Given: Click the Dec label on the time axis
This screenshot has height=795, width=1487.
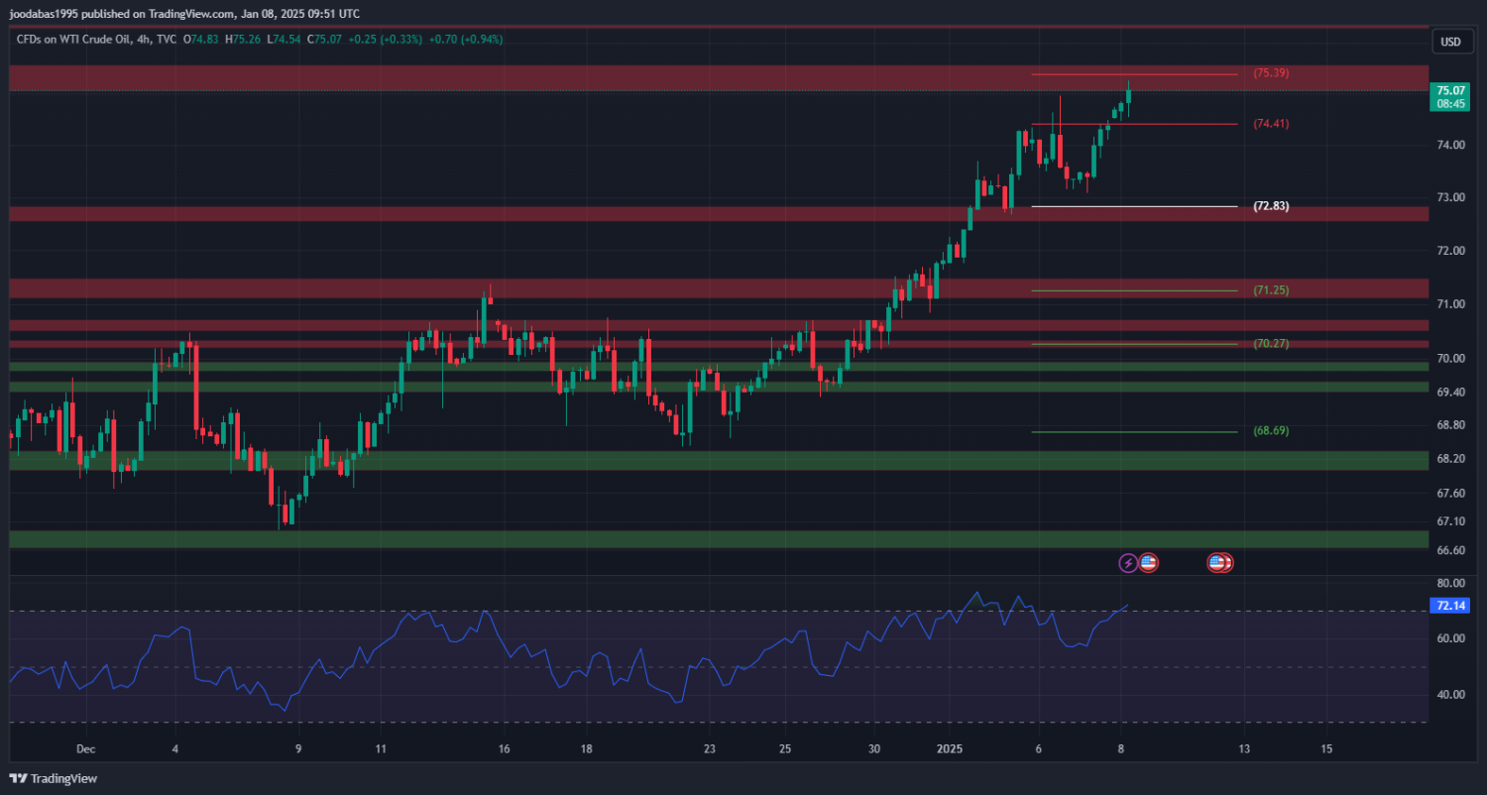Looking at the screenshot, I should click(x=85, y=749).
